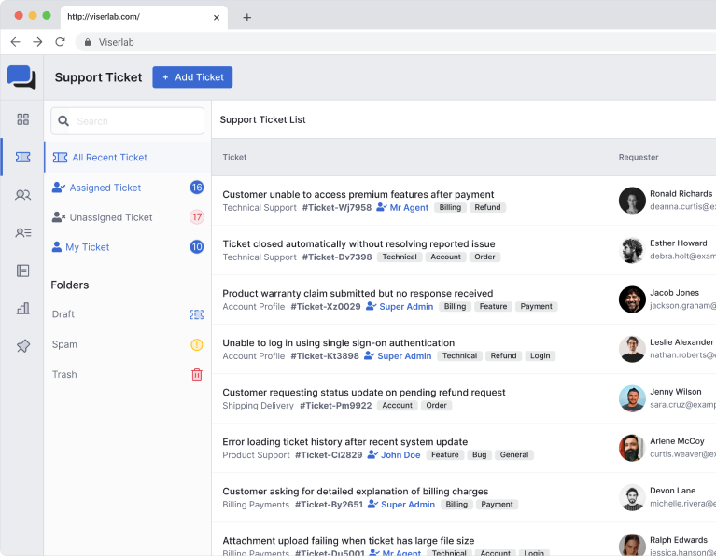This screenshot has width=716, height=556.
Task: Click the chat bubble app logo
Action: 21,77
